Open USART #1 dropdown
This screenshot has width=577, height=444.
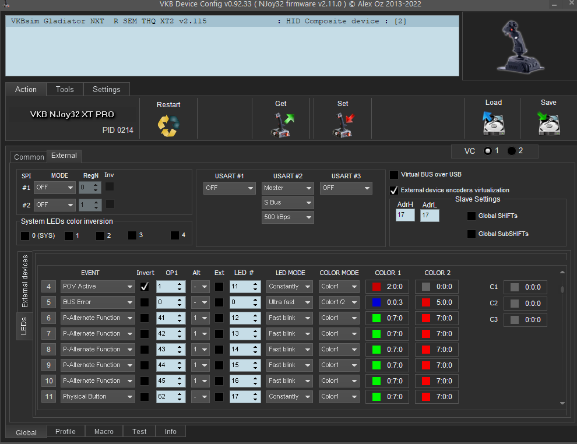[229, 188]
